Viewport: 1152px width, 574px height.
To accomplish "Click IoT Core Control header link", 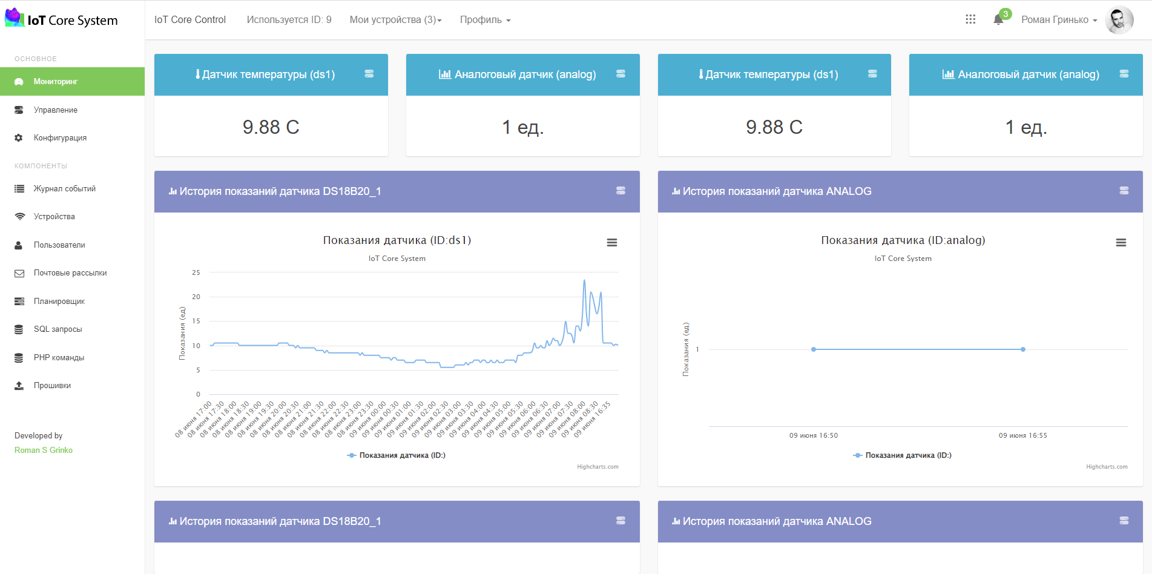I will pyautogui.click(x=190, y=19).
